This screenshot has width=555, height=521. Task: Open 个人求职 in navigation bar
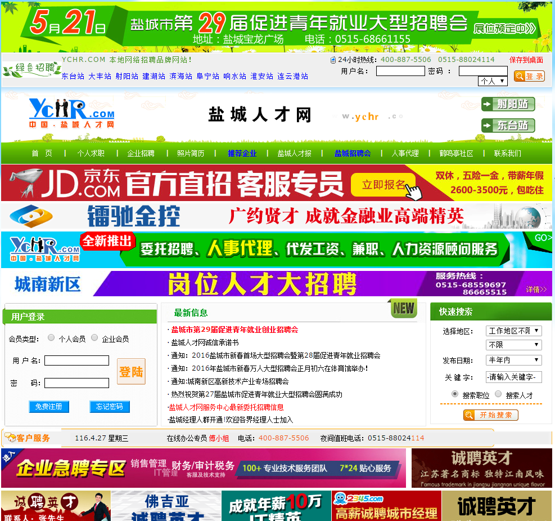(91, 153)
